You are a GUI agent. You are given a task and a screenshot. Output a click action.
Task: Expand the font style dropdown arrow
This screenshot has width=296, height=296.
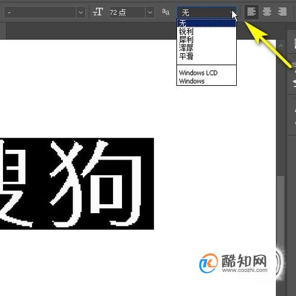coord(80,13)
